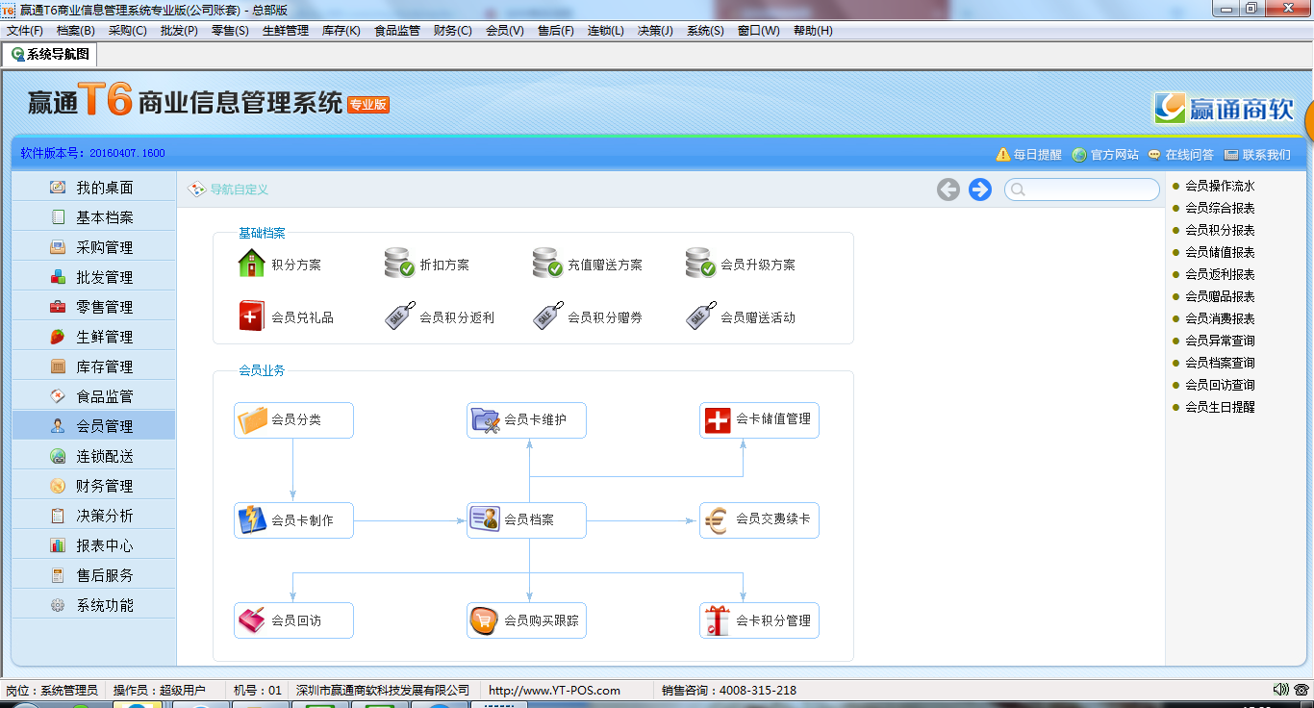The width and height of the screenshot is (1314, 708).
Task: Click the 在线问答 chat icon
Action: [1154, 154]
